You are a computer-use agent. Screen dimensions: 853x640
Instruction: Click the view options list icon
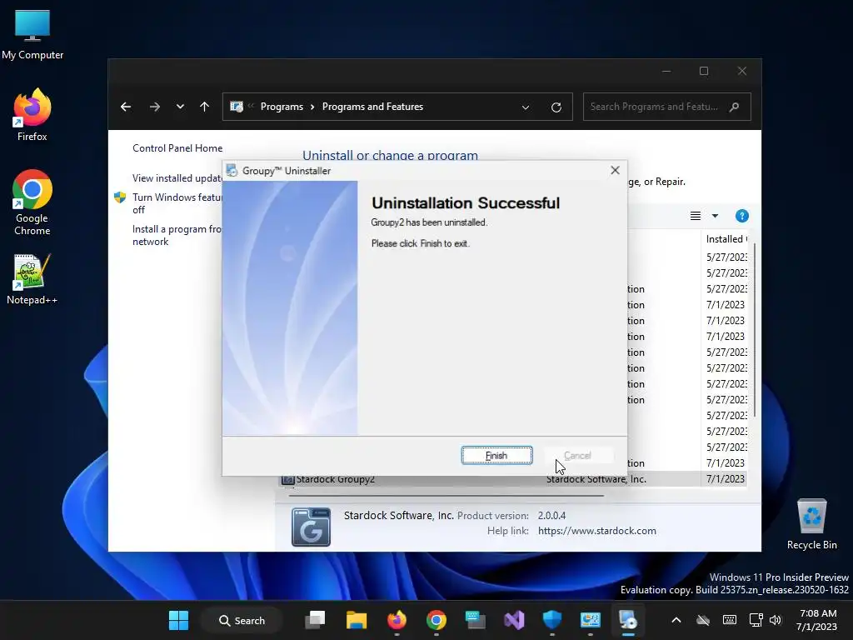(x=696, y=216)
